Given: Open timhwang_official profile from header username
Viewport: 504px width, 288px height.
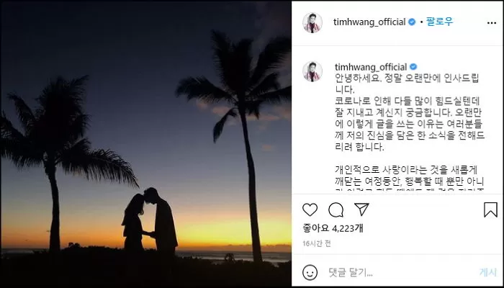Looking at the screenshot, I should pos(369,22).
